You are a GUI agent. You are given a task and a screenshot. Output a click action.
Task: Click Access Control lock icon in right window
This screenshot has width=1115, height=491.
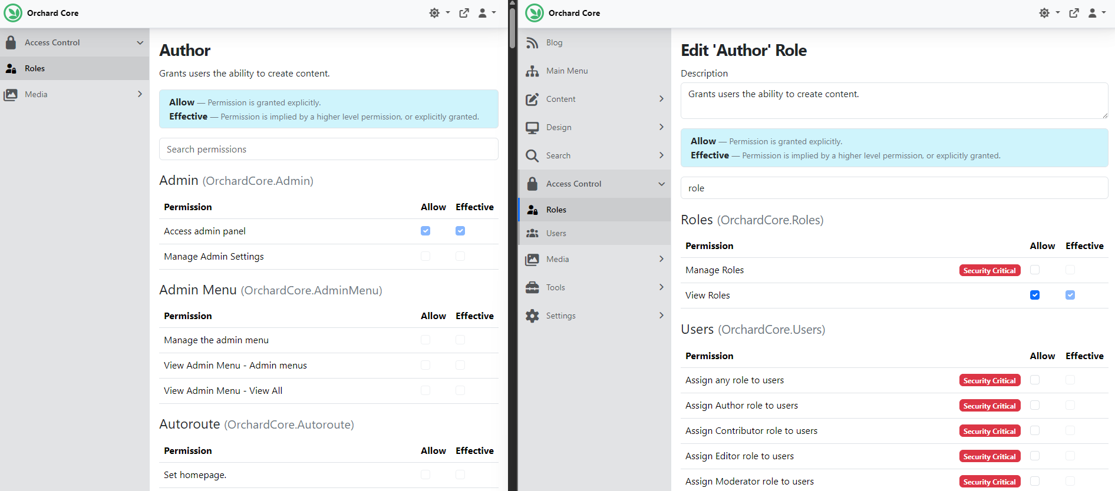coord(532,184)
